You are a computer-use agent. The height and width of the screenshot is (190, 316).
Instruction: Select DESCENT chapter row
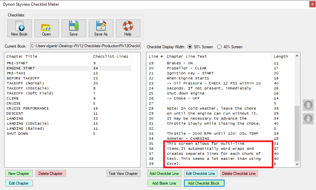(69, 114)
